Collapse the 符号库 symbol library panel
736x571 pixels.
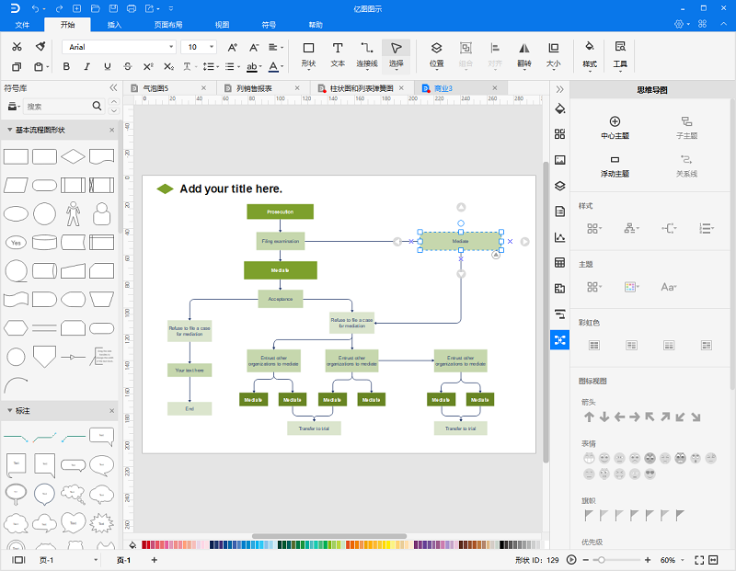click(113, 87)
